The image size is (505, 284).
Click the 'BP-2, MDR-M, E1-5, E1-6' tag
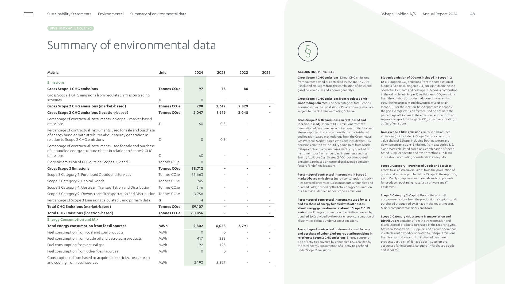click(71, 28)
